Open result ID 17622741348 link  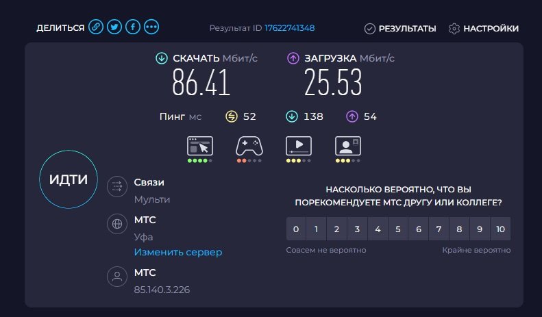click(290, 28)
